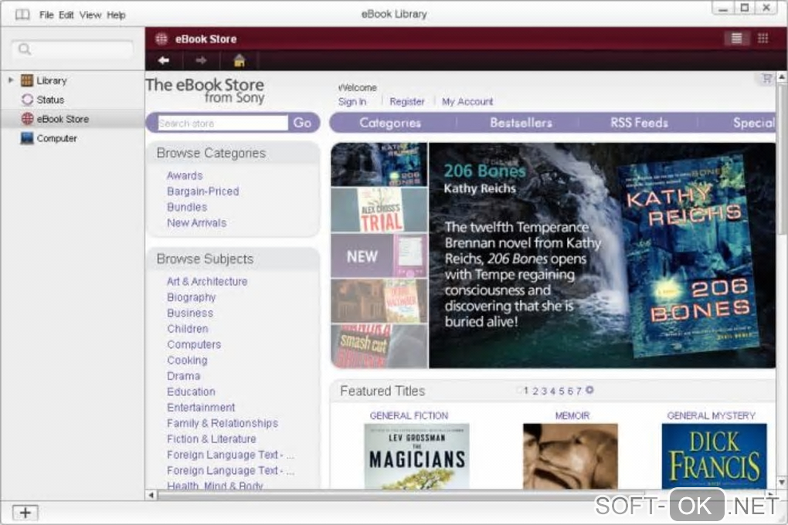This screenshot has width=788, height=525.
Task: Open the Computers subject
Action: click(194, 344)
